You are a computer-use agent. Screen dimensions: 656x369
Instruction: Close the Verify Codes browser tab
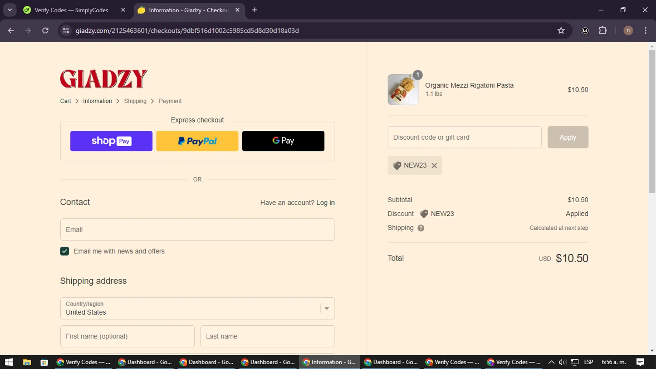[123, 10]
